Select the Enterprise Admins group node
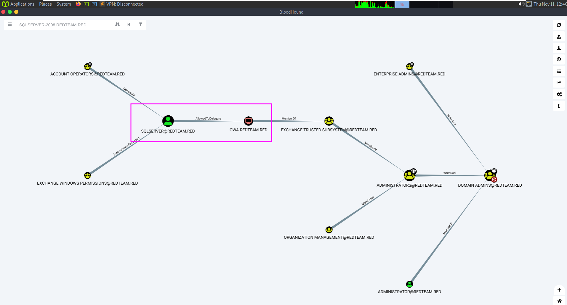567x305 pixels. click(410, 66)
